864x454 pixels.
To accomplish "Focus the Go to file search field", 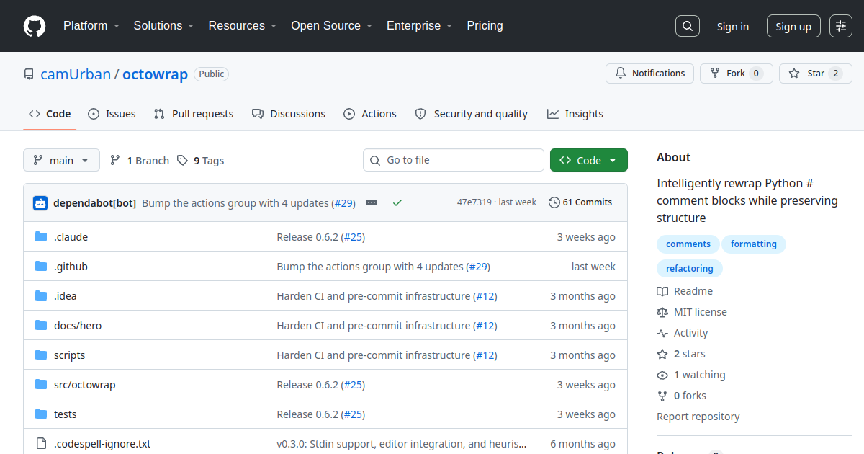I will (x=454, y=160).
